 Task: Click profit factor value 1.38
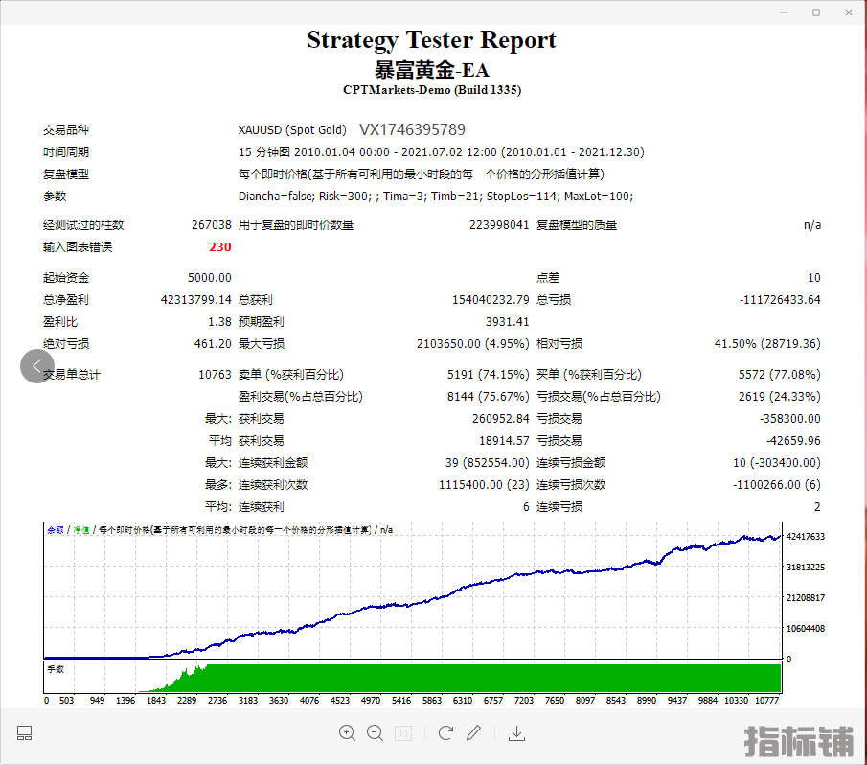pos(219,322)
